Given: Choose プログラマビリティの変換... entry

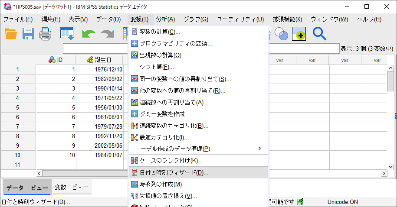Looking at the screenshot, I should pos(198,43).
